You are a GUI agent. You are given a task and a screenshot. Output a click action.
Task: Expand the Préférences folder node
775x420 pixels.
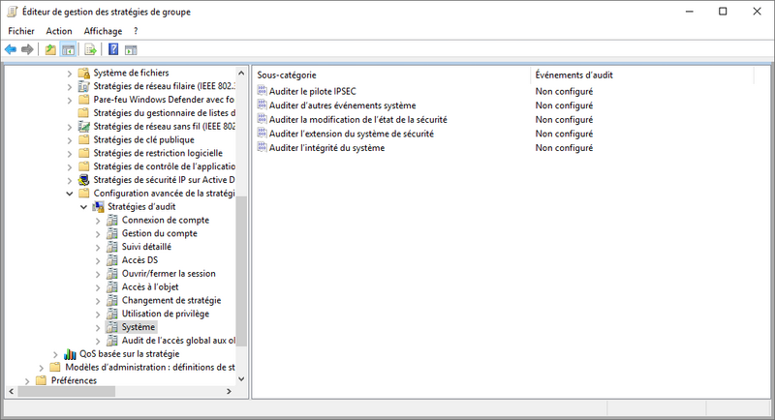[26, 380]
